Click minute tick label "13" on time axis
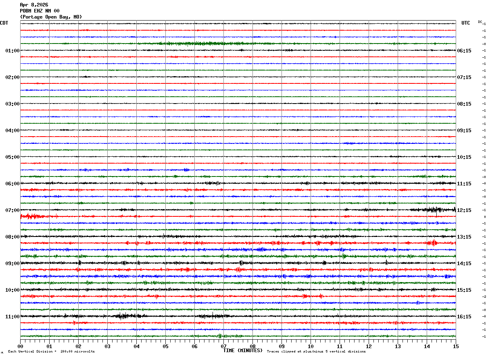The image size is (488, 357). 398,346
